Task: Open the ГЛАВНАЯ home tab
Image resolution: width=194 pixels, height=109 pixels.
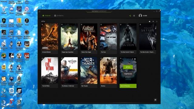Action: pos(46,16)
